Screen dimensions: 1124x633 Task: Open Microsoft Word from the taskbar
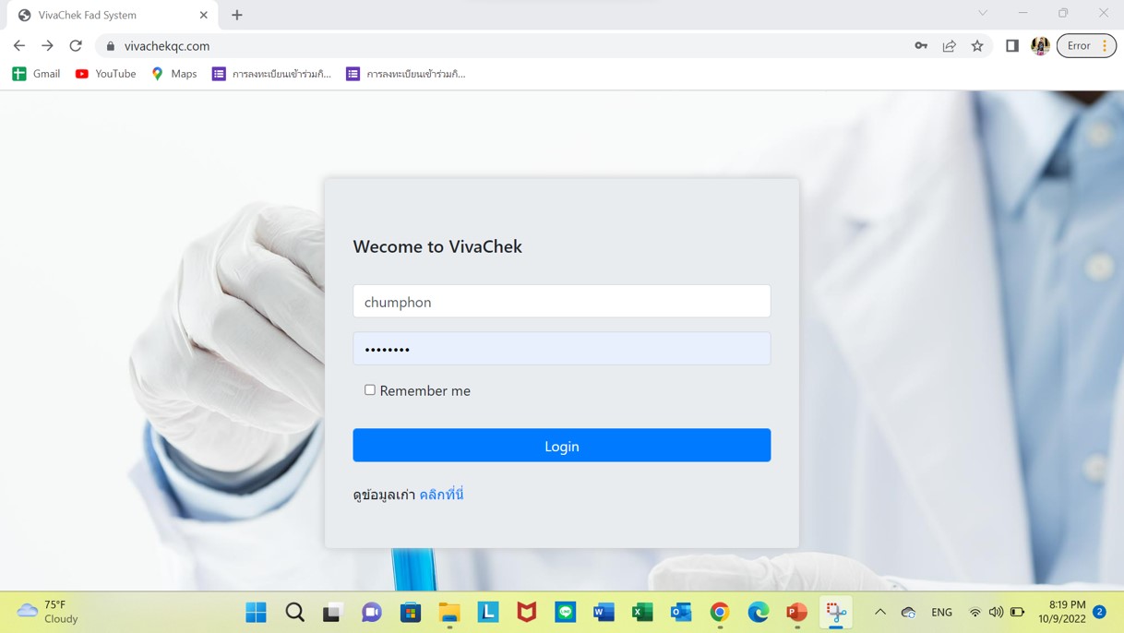coord(604,612)
